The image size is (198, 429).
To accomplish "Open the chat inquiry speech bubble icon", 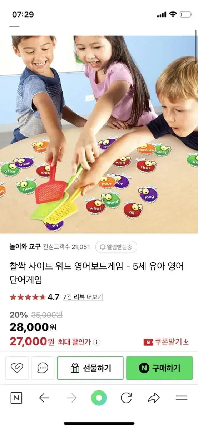I will click(x=43, y=368).
